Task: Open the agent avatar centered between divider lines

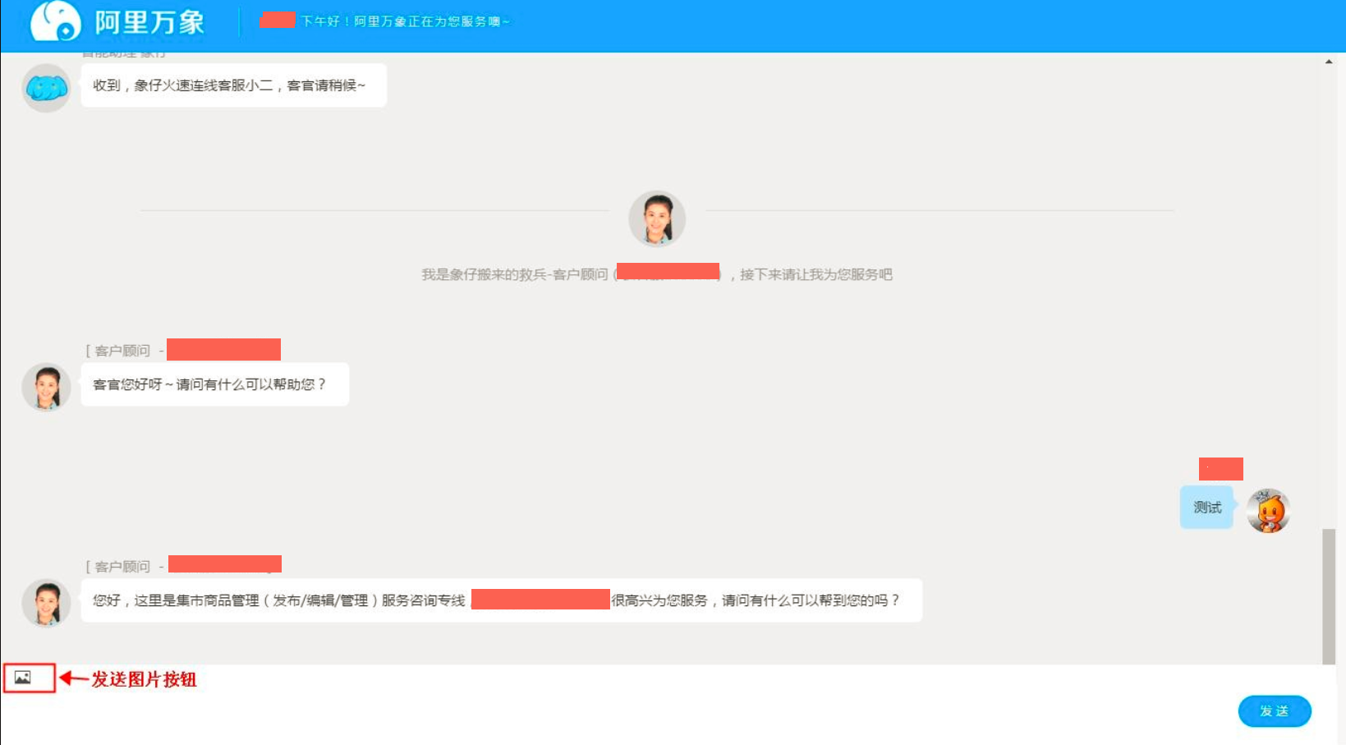Action: click(657, 218)
